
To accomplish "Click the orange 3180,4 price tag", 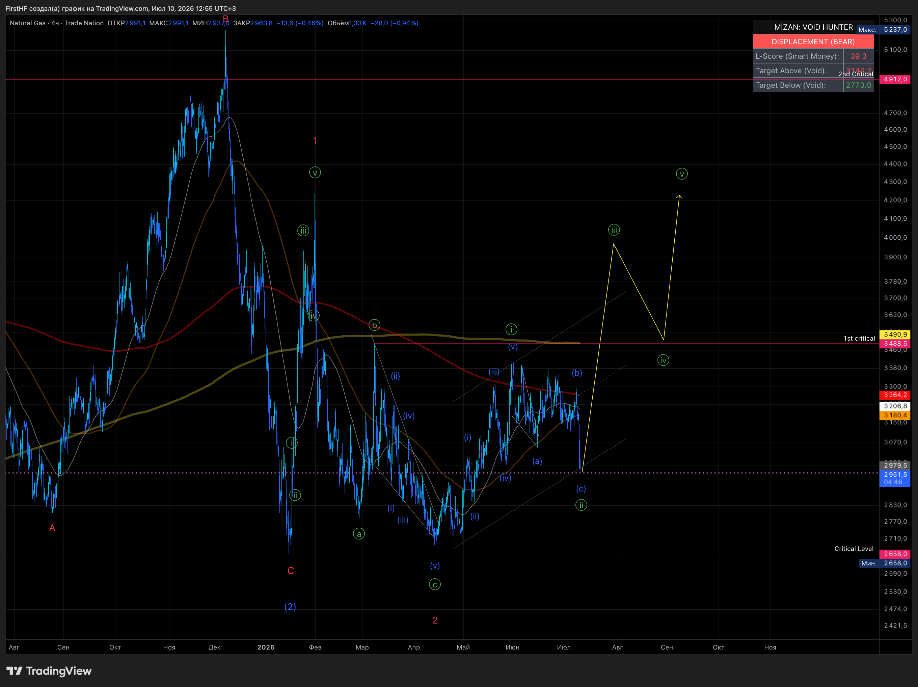I will pyautogui.click(x=895, y=415).
